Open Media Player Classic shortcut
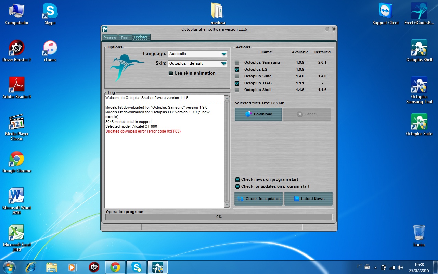The height and width of the screenshot is (274, 438). 17,127
